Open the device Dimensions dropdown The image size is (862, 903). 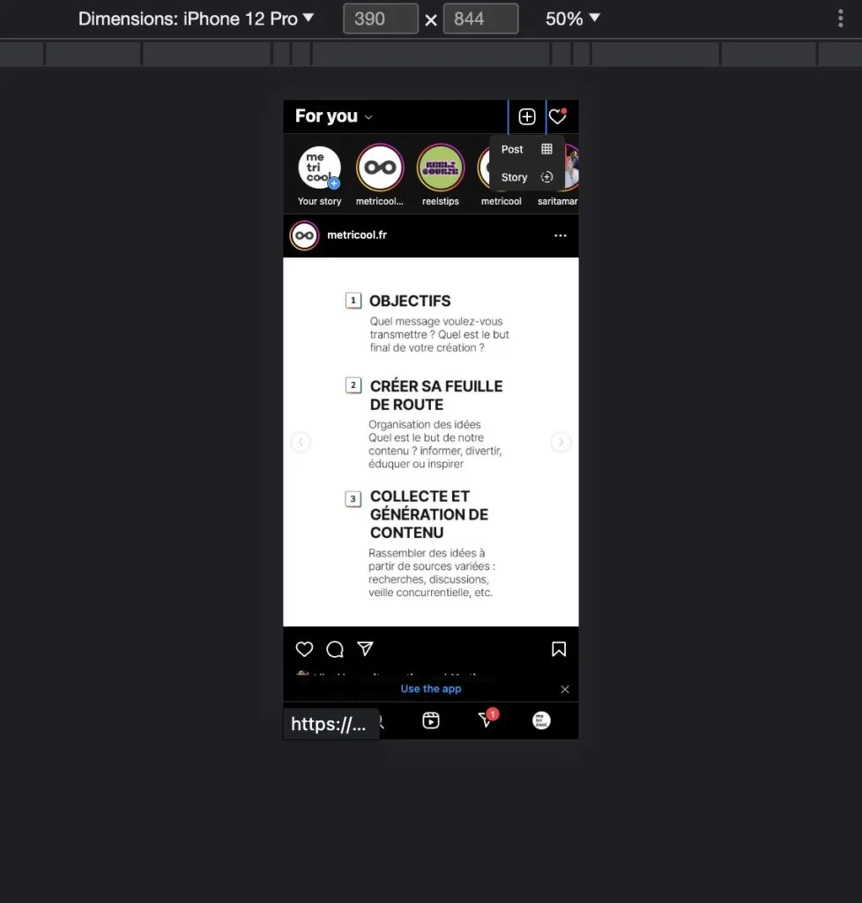[x=196, y=19]
